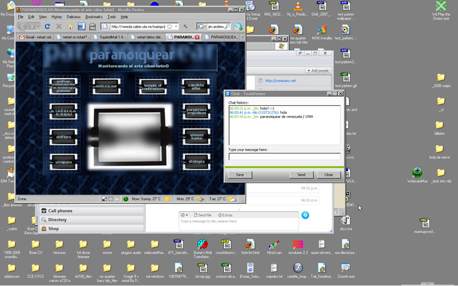
Task: Click Tuesday 27°C forecast in status bar
Action: click(223, 199)
